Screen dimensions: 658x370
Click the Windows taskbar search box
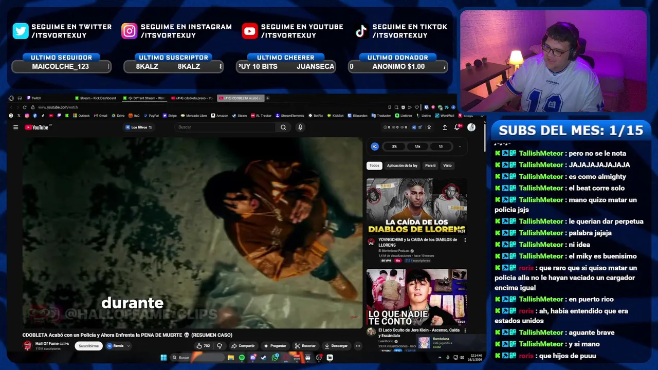click(198, 358)
